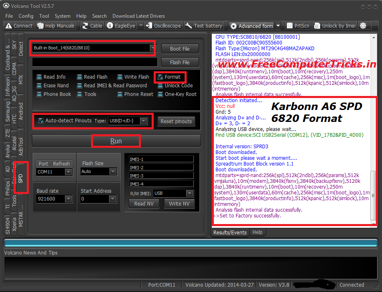This screenshot has height=292, width=382.
Task: Click Download Latest Drivers menu
Action: coord(138,16)
